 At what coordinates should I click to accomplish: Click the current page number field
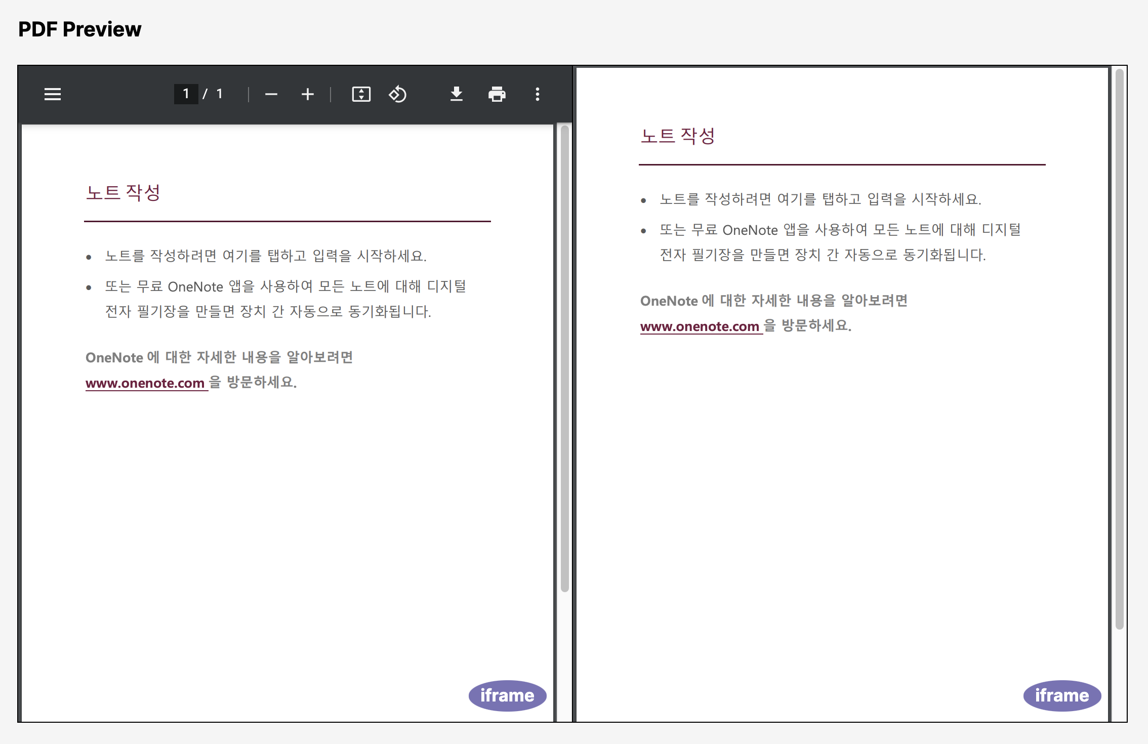click(x=186, y=94)
